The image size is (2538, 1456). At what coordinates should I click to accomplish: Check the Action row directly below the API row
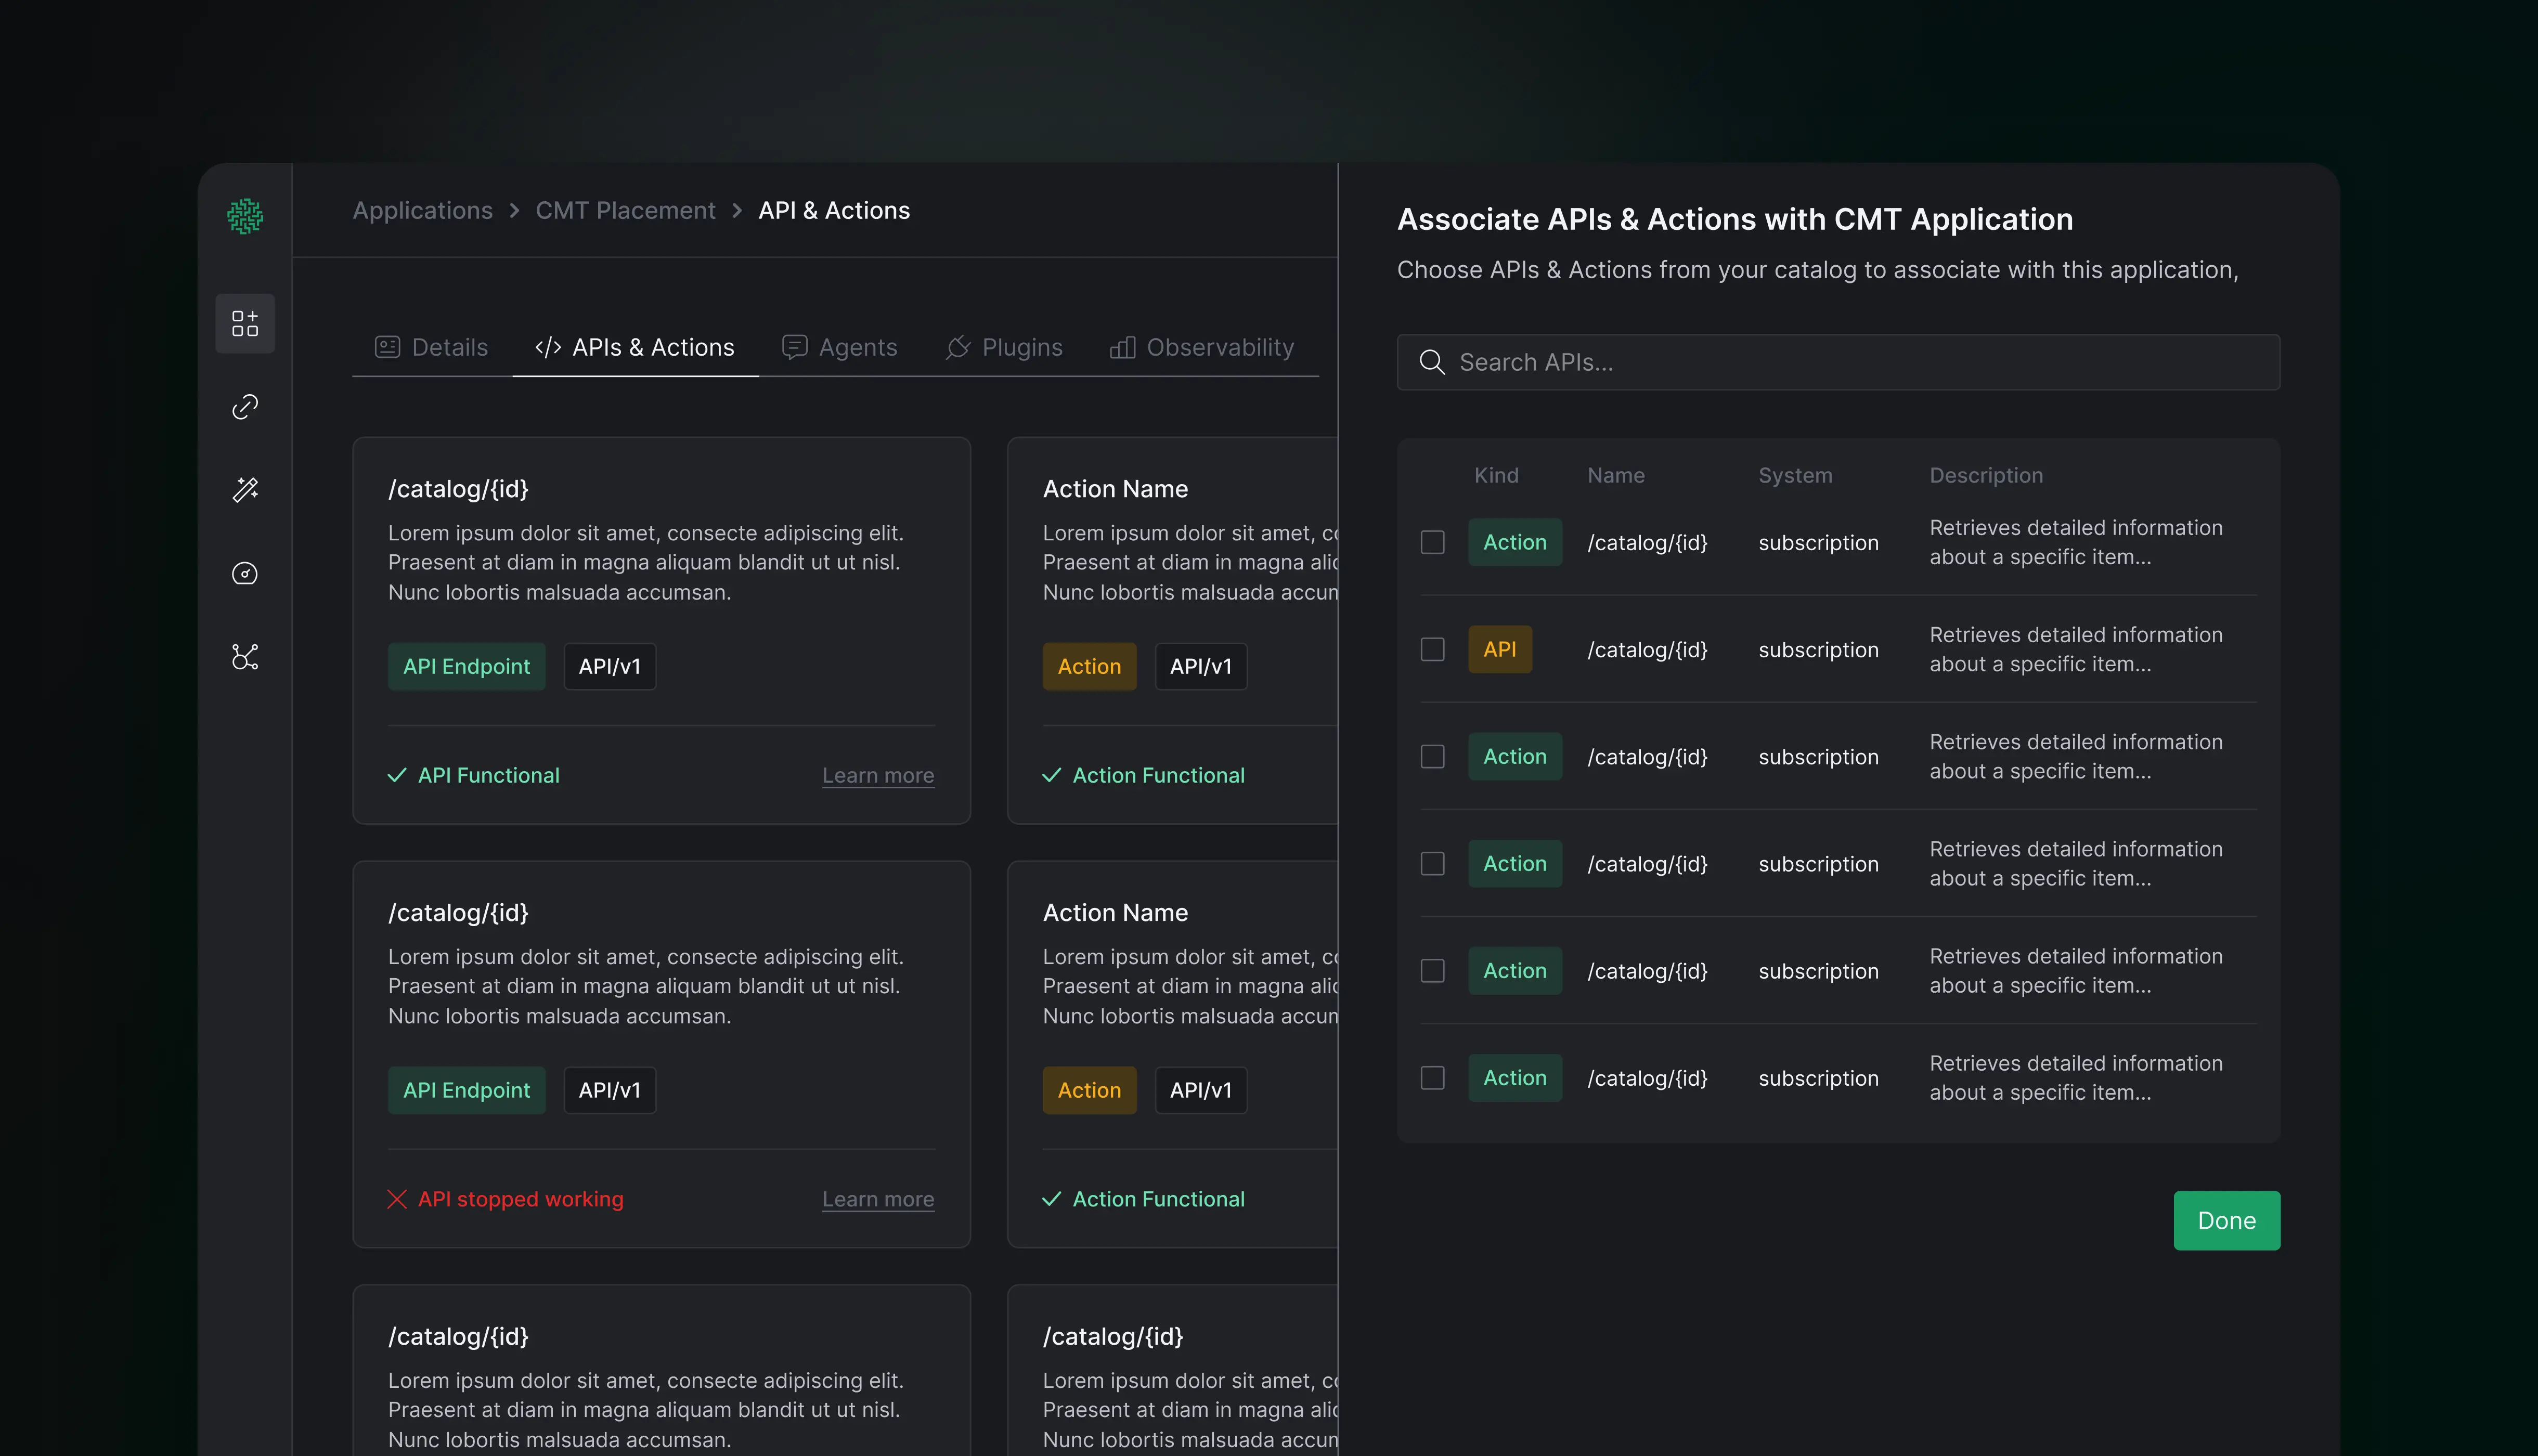[1433, 756]
